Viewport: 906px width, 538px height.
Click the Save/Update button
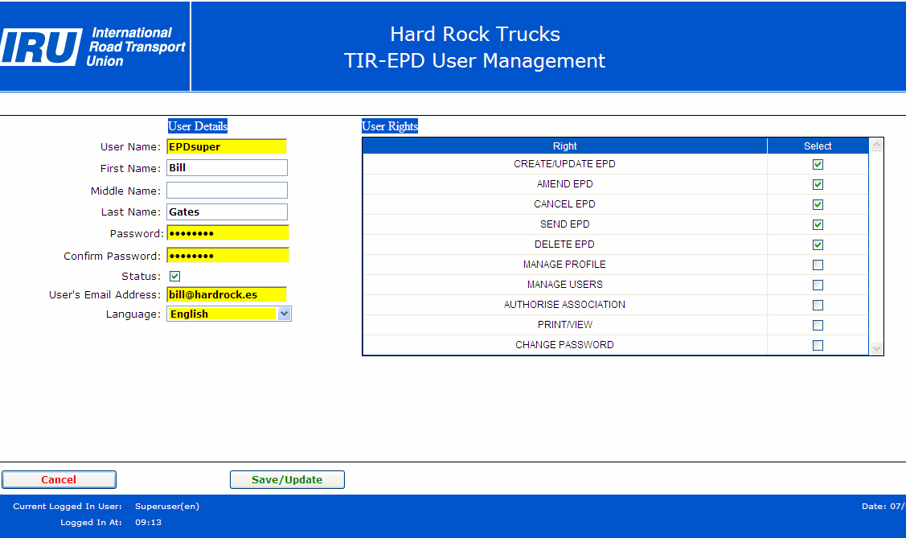287,479
